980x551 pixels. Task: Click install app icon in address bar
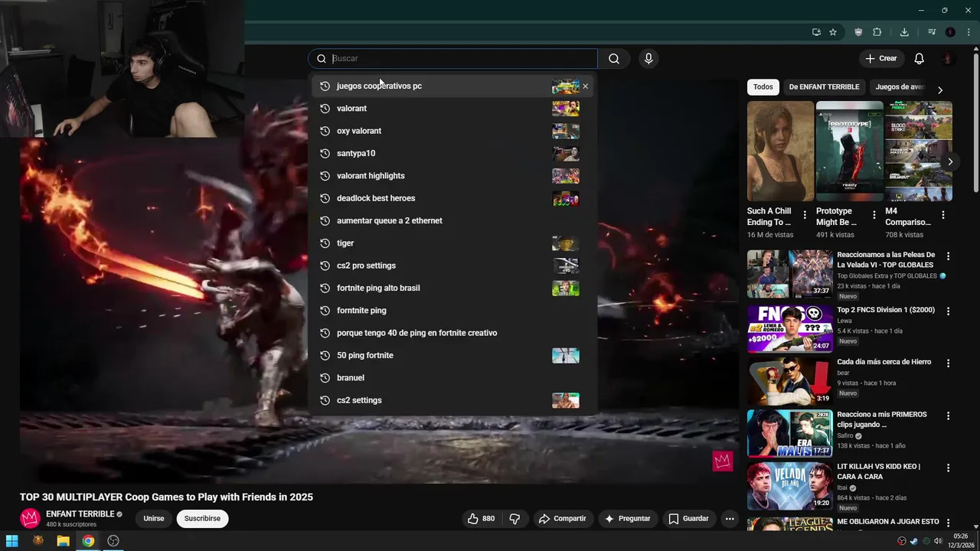click(816, 32)
